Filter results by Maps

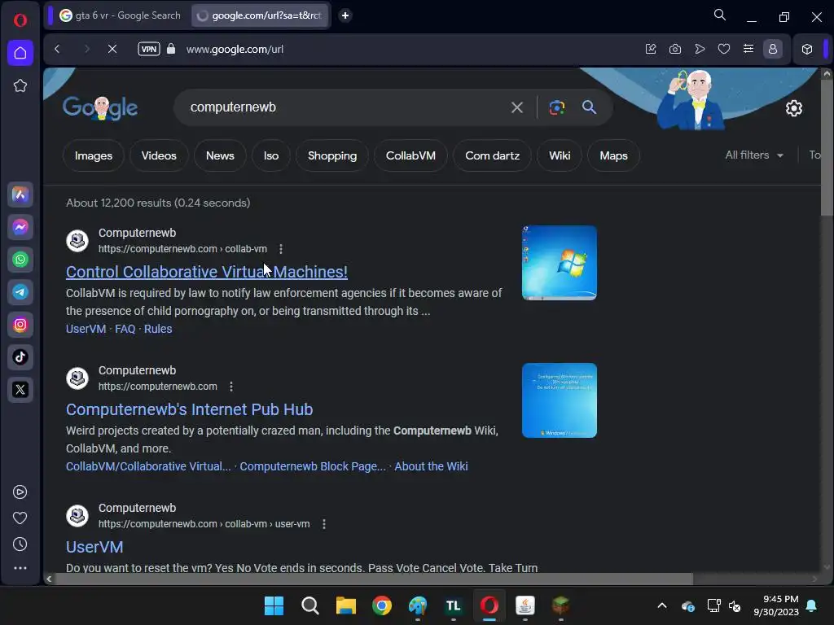(x=614, y=155)
